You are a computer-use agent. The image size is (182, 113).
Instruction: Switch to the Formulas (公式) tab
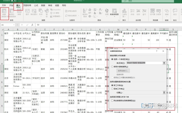(x=36, y=6)
